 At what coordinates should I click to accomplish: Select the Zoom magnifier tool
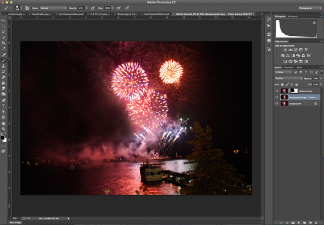click(x=3, y=129)
